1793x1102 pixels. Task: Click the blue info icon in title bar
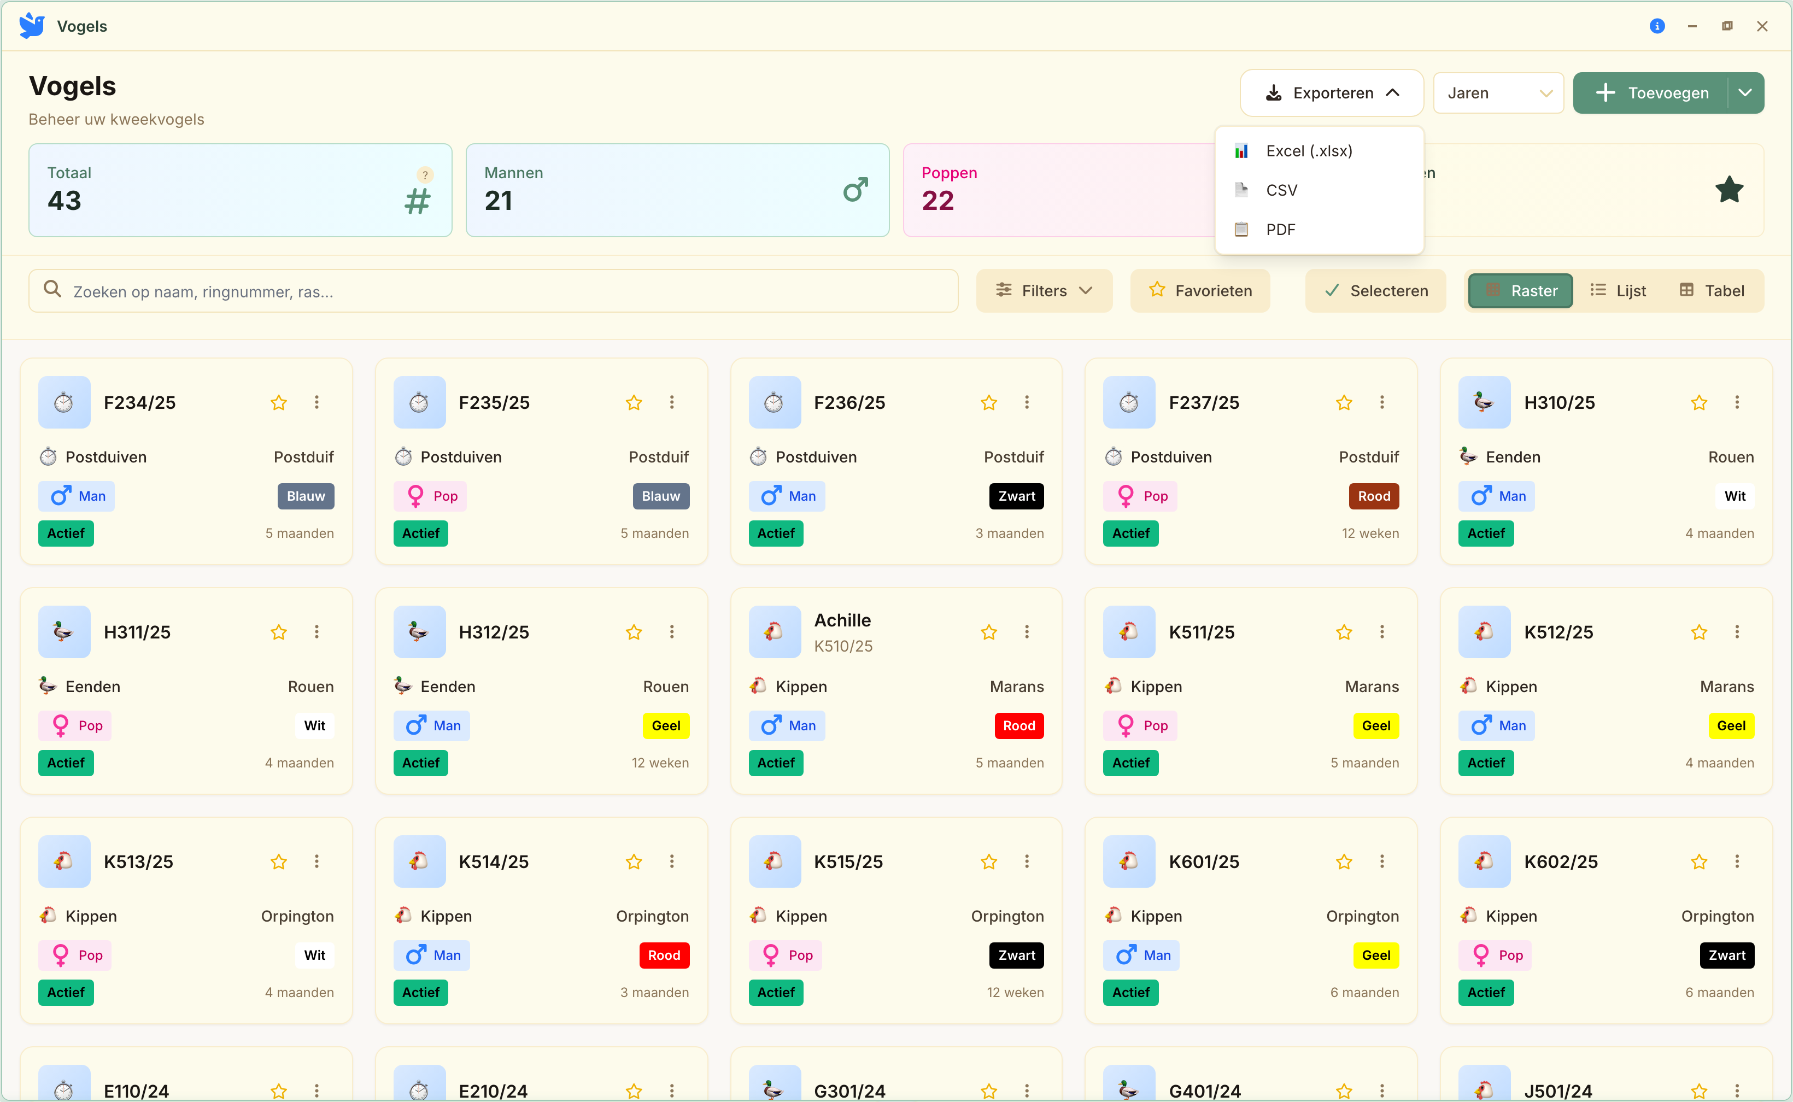point(1657,26)
